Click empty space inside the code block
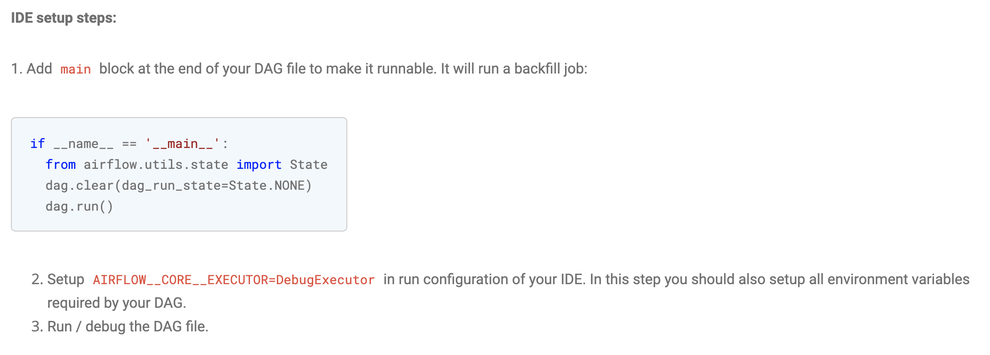Screen dimensions: 990x355 point(273,209)
